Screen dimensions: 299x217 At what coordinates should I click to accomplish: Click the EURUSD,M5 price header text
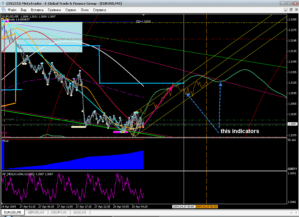29,17
